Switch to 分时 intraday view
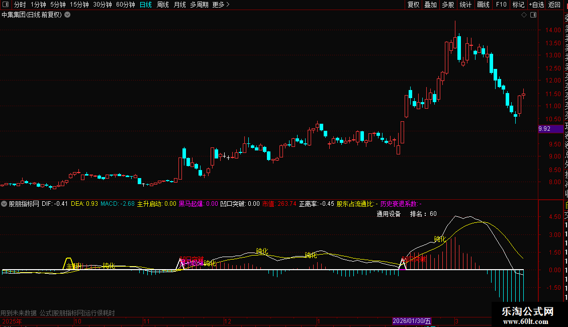The image size is (568, 327). (x=20, y=5)
